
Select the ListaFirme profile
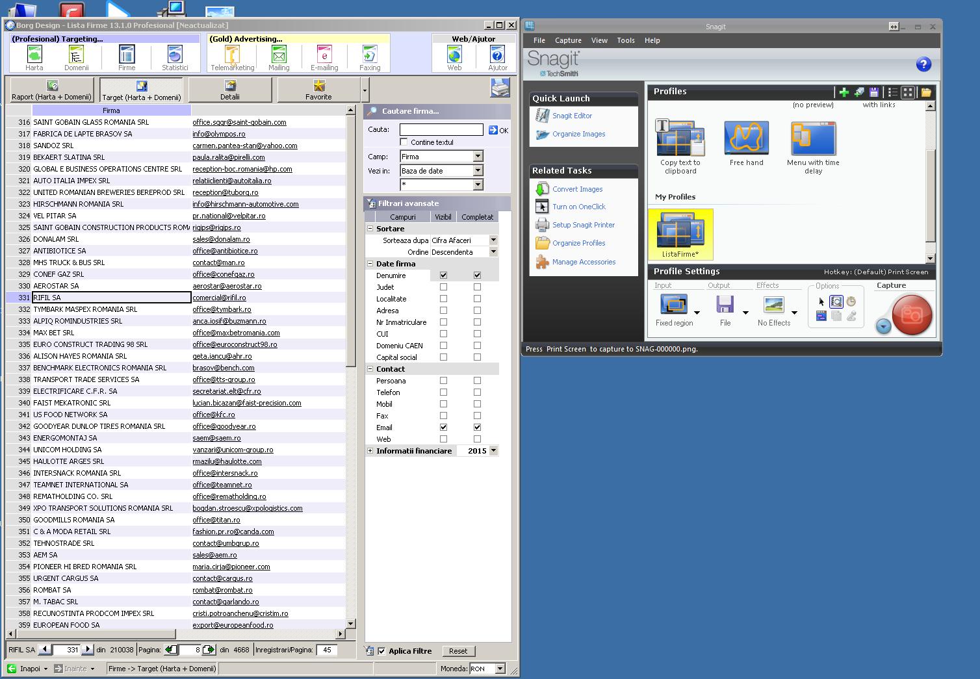pyautogui.click(x=680, y=235)
